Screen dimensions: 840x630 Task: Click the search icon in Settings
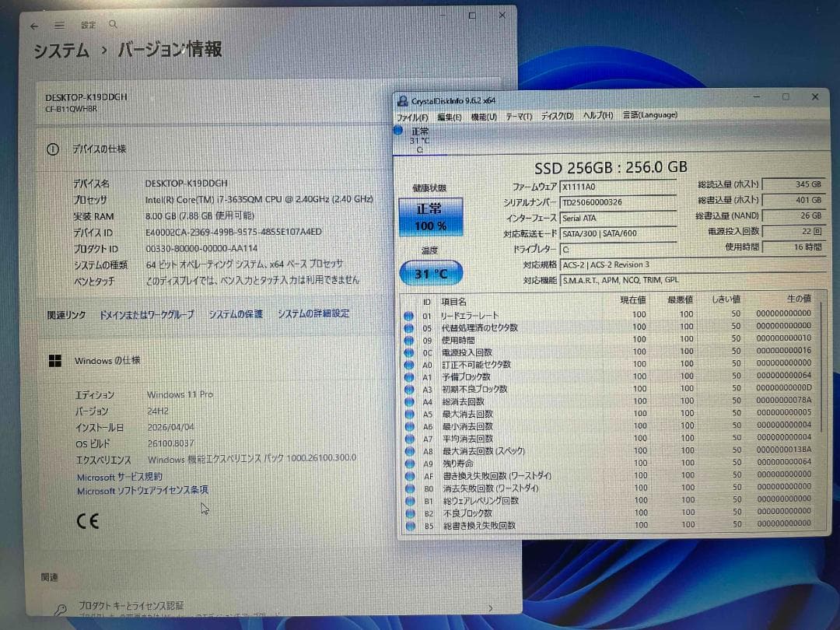112,24
